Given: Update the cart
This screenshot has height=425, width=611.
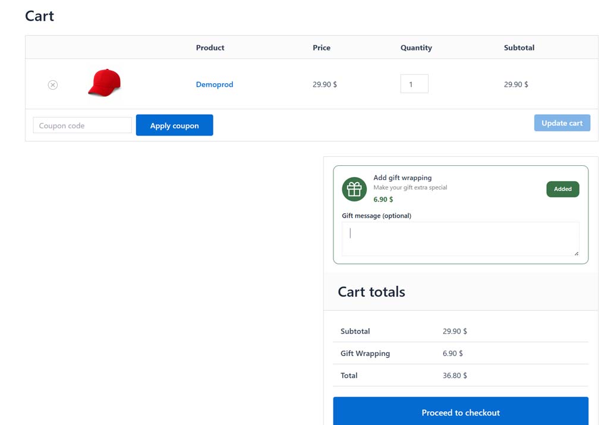Looking at the screenshot, I should pyautogui.click(x=562, y=122).
